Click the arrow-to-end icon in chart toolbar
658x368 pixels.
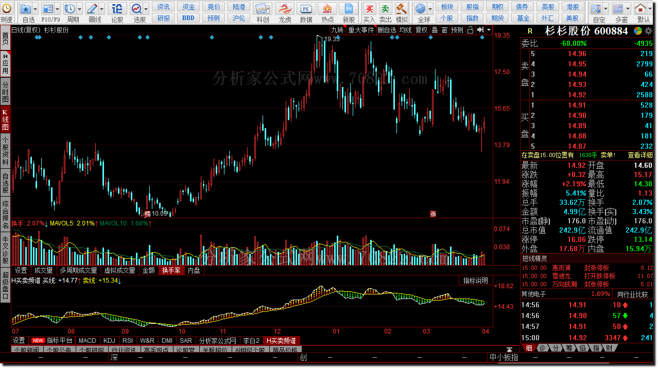coord(480,30)
